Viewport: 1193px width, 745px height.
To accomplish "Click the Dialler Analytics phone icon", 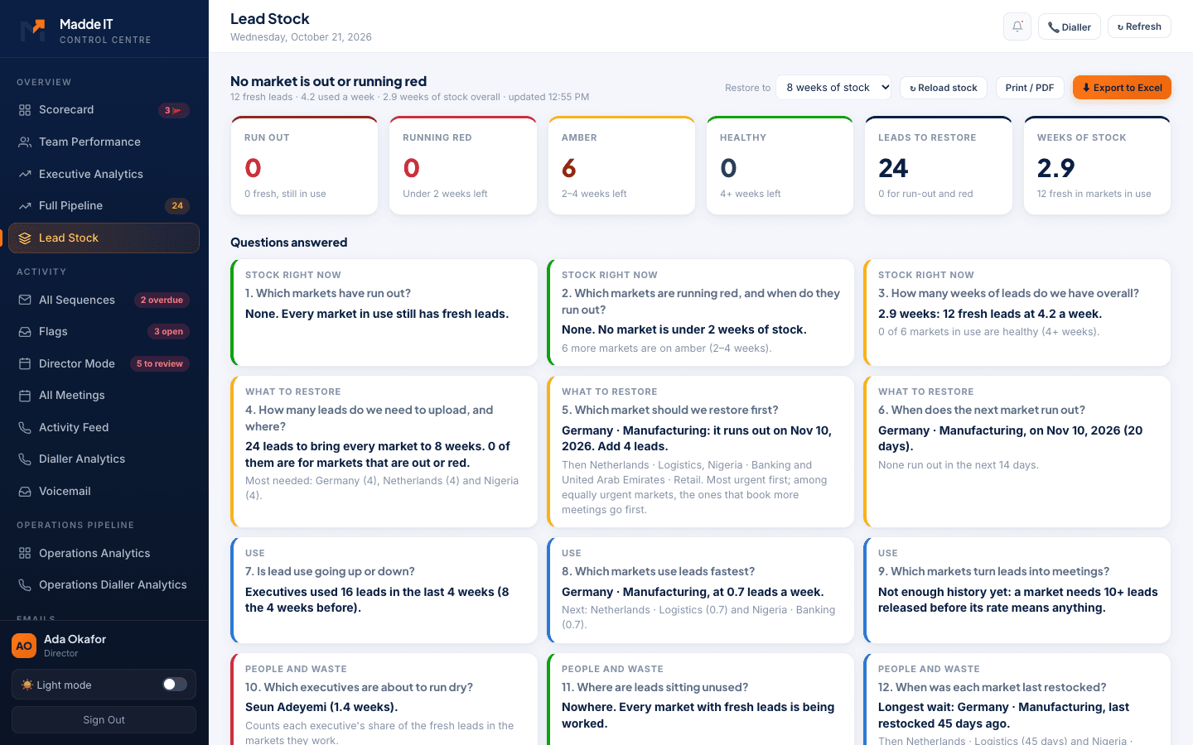I will click(x=25, y=459).
